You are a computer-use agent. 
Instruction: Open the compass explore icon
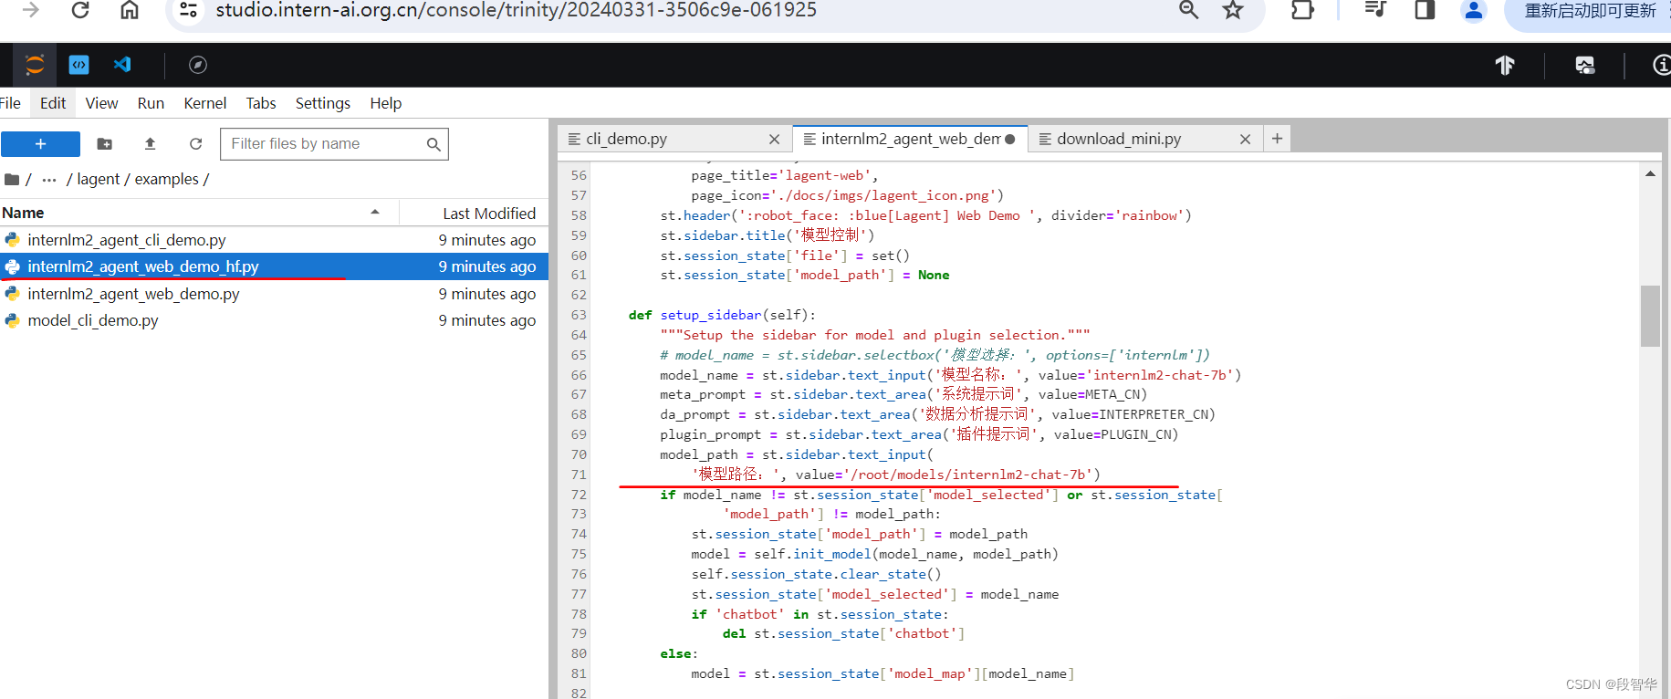(x=198, y=65)
